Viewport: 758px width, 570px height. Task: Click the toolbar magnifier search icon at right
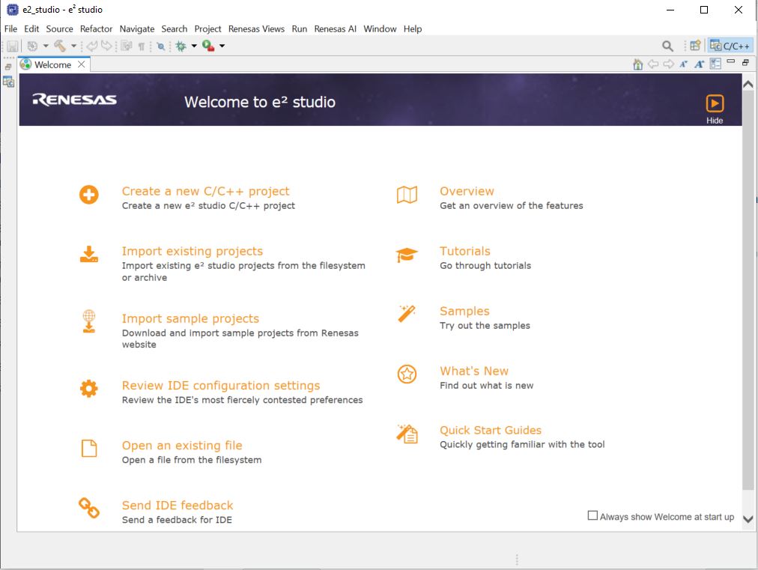(667, 46)
